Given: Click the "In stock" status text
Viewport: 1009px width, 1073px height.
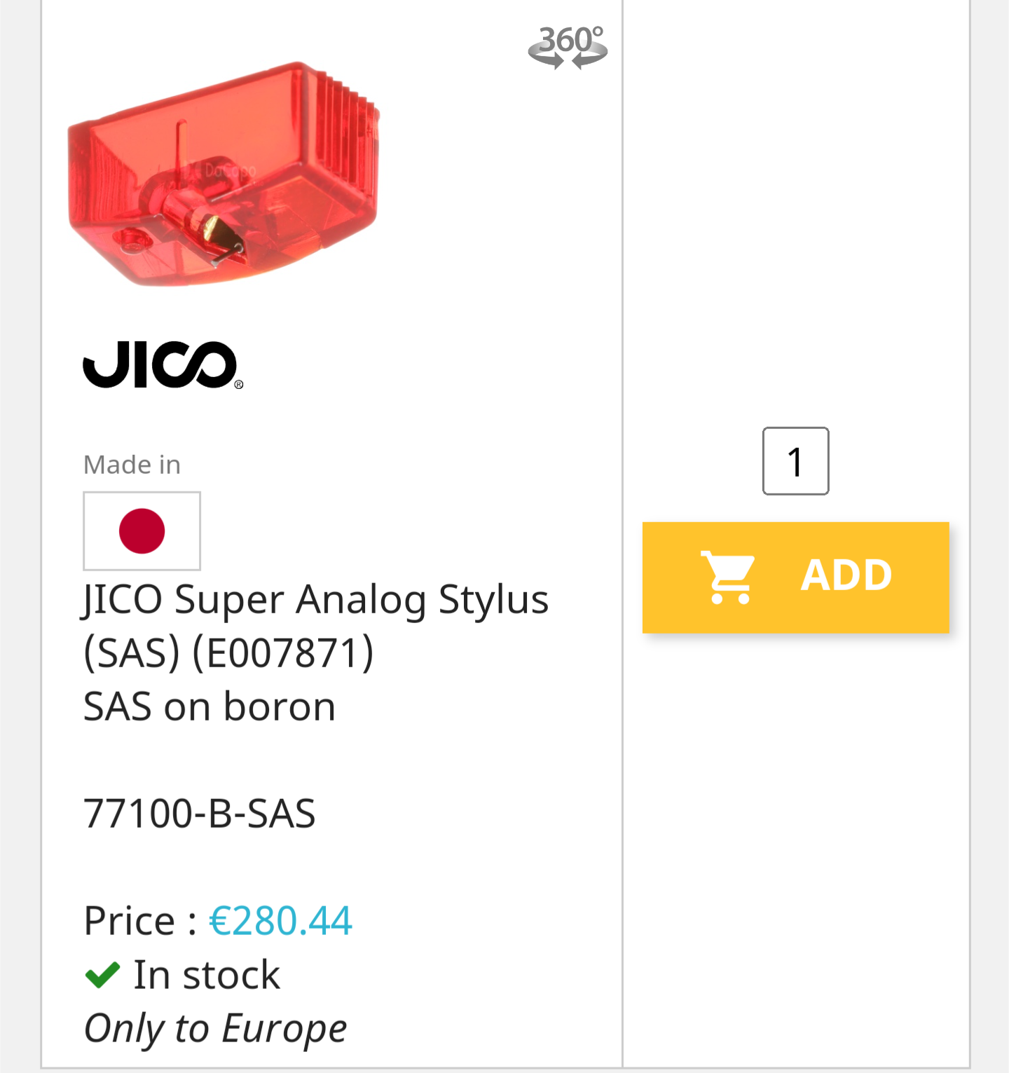Looking at the screenshot, I should [207, 975].
